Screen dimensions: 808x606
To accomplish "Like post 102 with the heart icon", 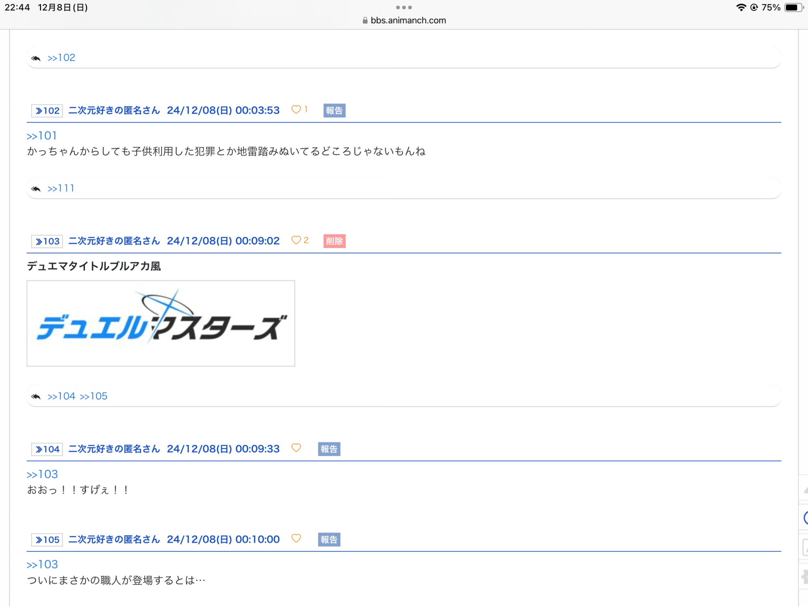I will 296,109.
